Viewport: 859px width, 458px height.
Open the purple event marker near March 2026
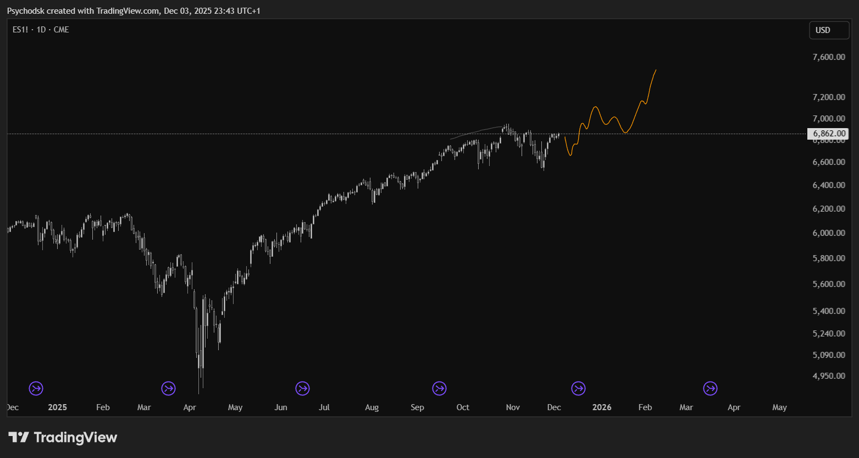(710, 389)
